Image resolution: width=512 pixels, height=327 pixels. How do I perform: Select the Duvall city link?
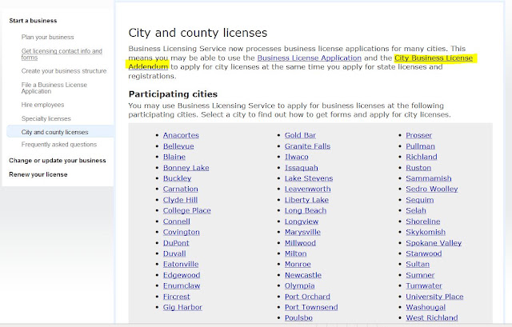(174, 254)
